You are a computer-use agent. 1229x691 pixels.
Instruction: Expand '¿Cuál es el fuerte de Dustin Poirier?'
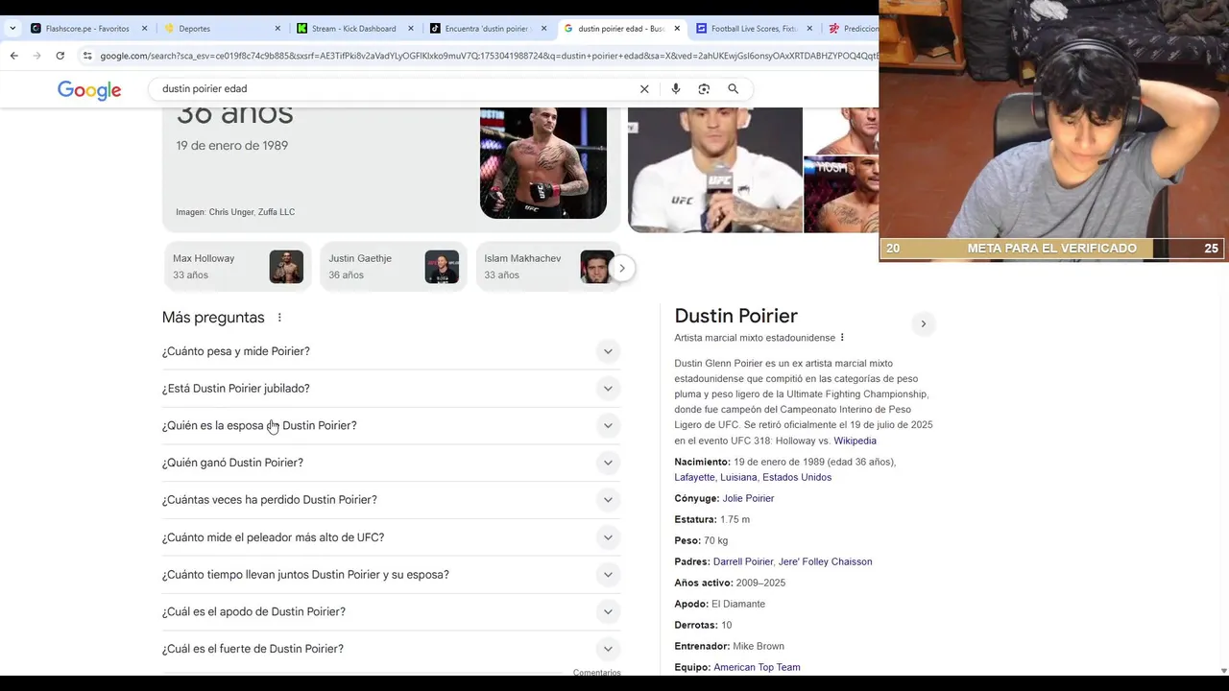tap(391, 649)
